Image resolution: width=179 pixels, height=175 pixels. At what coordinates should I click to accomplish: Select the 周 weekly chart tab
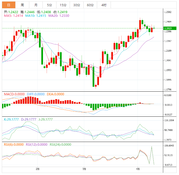click(22, 5)
